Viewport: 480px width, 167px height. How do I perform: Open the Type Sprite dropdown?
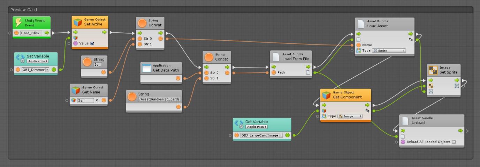[389, 50]
